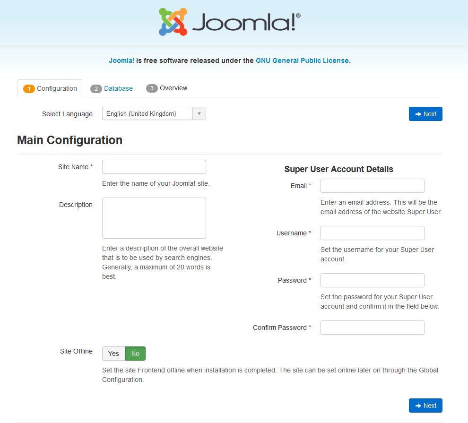Viewport: 468px width, 423px height.
Task: Open the Overview tab
Action: (x=173, y=88)
